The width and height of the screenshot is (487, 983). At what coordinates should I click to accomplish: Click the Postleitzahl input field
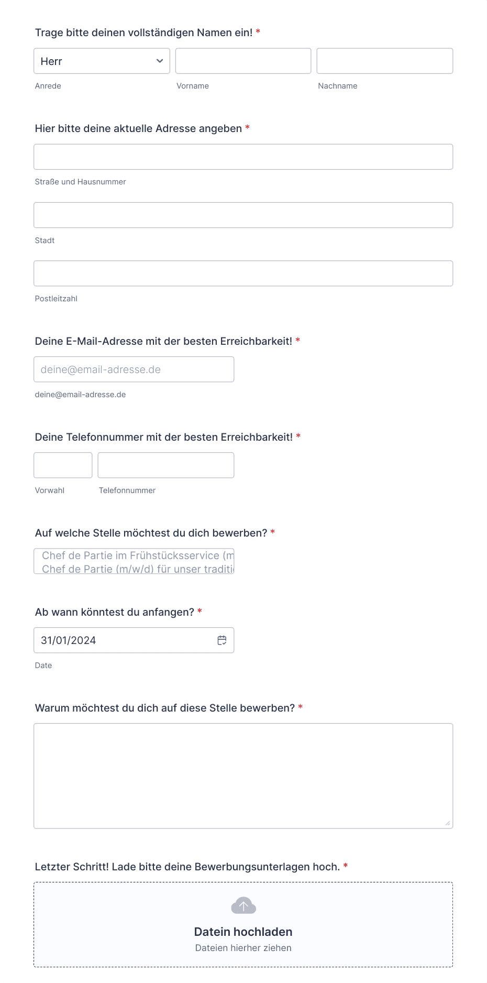(243, 274)
